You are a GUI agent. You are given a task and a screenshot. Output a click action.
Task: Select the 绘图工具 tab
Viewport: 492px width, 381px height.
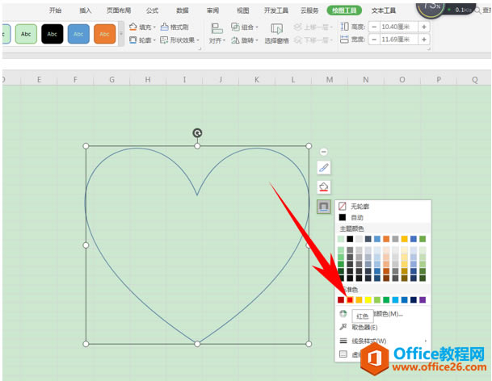click(x=344, y=10)
